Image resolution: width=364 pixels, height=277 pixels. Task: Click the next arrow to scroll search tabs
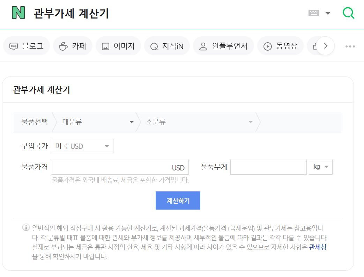coord(325,46)
